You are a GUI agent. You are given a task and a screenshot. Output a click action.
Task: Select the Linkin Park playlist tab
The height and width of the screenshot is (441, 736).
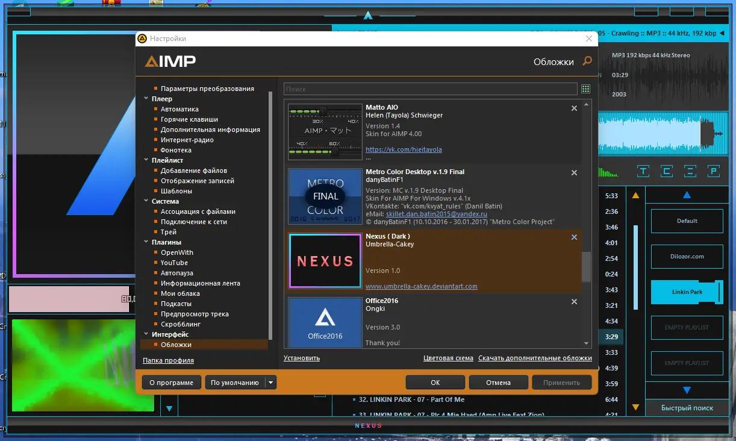[687, 292]
